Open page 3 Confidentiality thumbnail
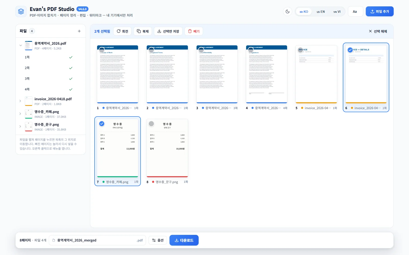The width and height of the screenshot is (409, 255). click(217, 74)
